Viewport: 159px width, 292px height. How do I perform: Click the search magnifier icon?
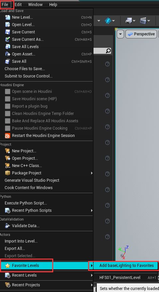[108, 51]
